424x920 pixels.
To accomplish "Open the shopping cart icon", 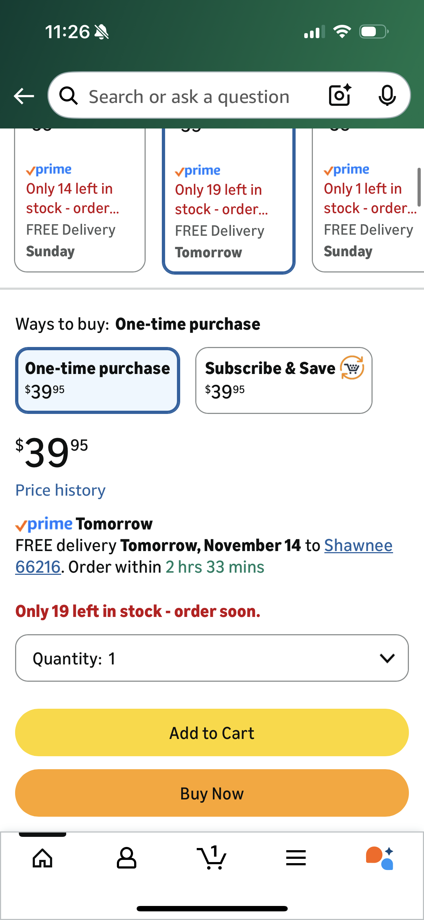I will [x=212, y=858].
